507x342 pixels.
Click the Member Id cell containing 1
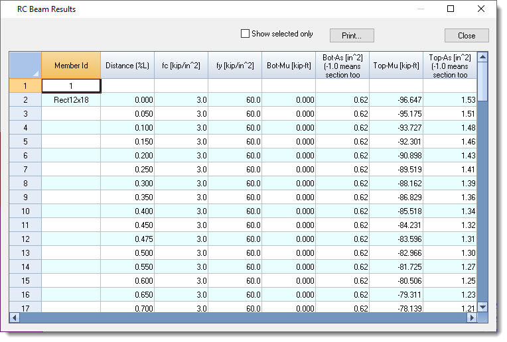pos(71,85)
